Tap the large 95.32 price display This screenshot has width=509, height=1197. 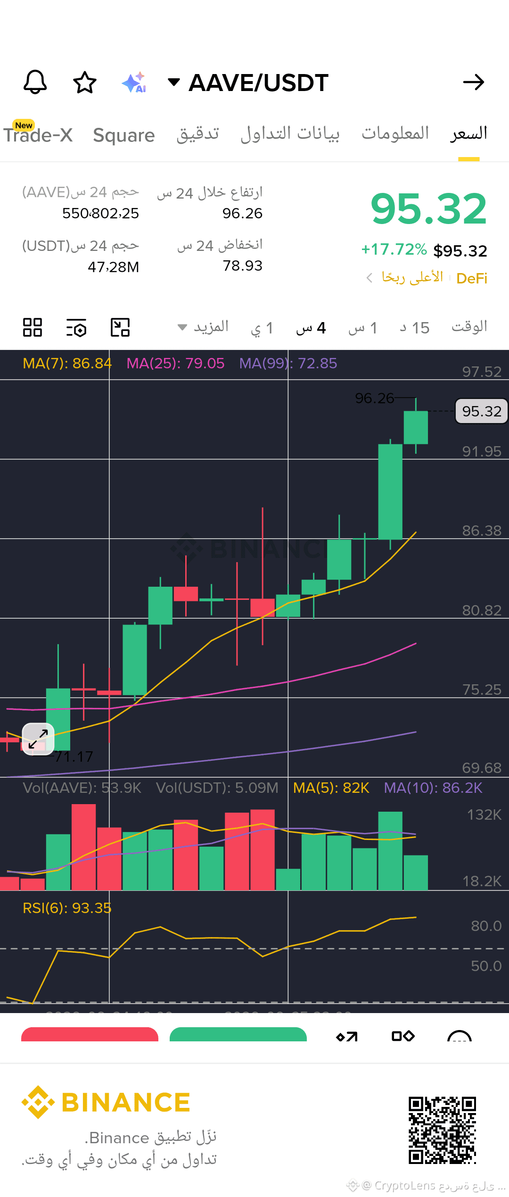pyautogui.click(x=428, y=209)
